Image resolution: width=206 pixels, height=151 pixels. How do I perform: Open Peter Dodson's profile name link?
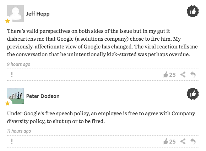[43, 96]
